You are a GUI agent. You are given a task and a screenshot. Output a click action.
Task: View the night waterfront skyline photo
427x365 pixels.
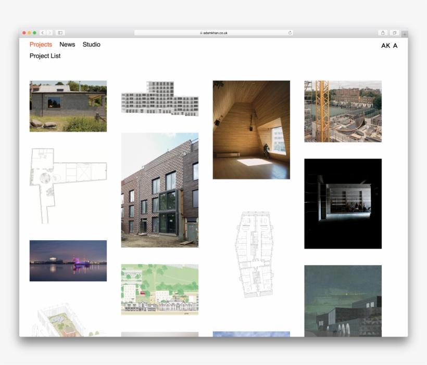[x=68, y=260]
